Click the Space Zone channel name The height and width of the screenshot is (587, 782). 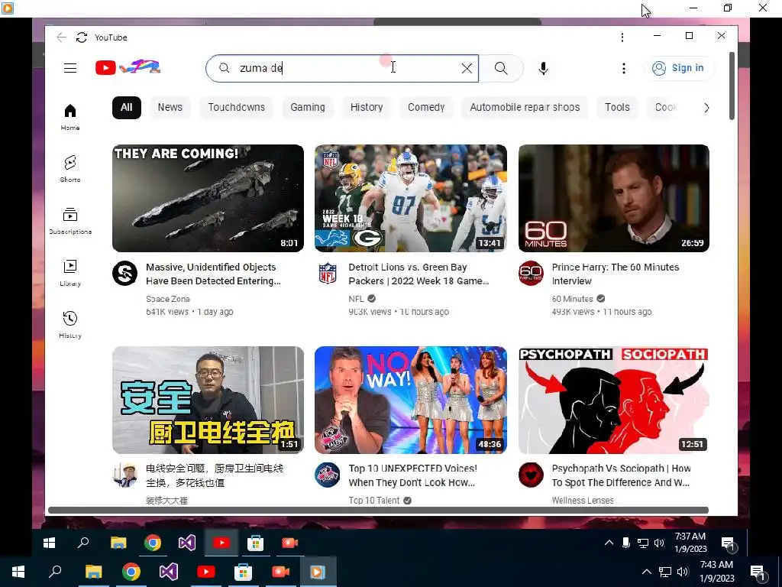[x=167, y=299]
